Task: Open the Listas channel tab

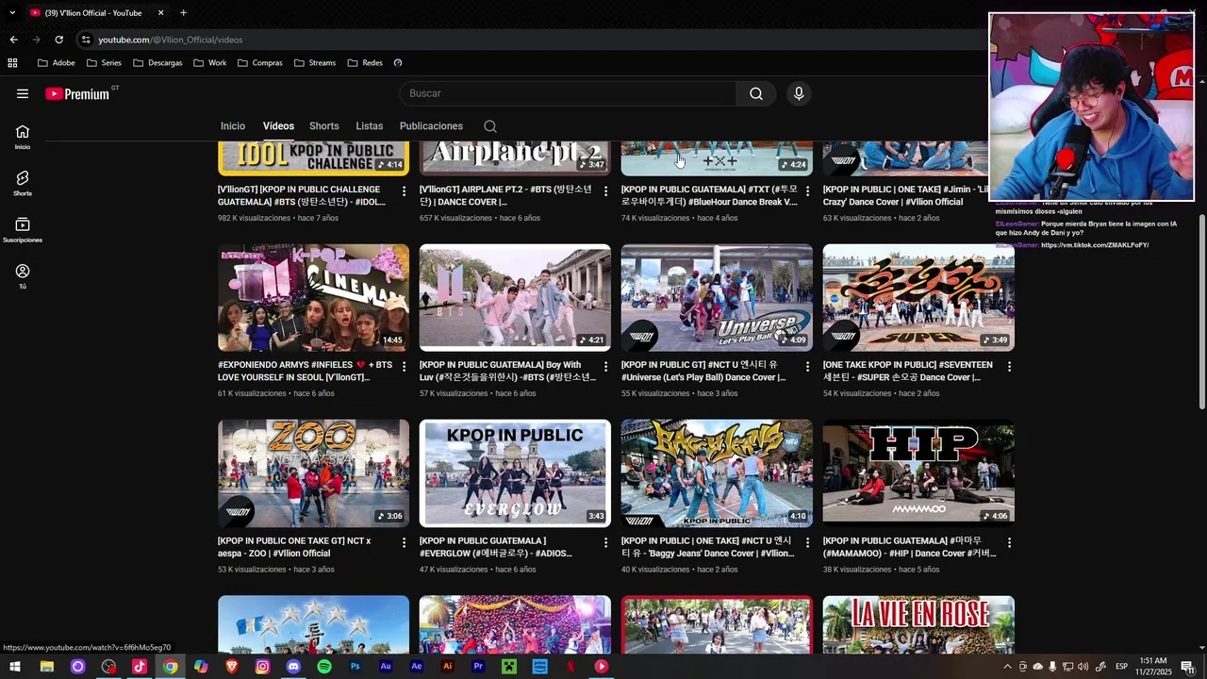Action: click(x=370, y=126)
